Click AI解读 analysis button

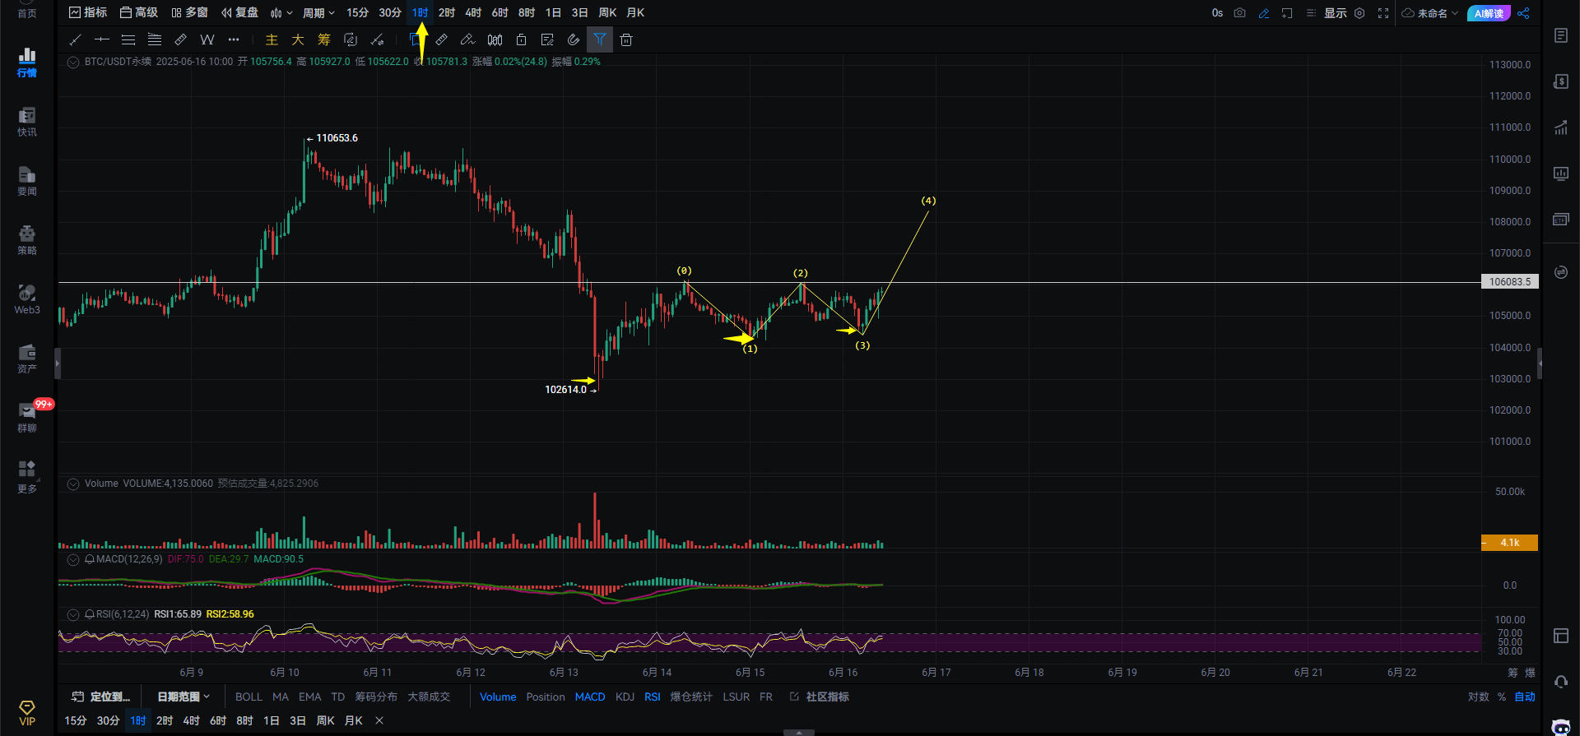[x=1489, y=13]
